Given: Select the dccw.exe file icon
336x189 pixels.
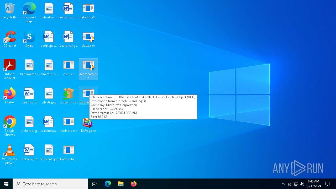Looking at the screenshot, I should [x=88, y=39].
